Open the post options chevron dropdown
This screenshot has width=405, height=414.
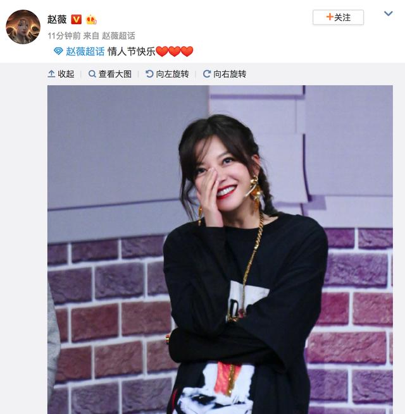(x=388, y=13)
